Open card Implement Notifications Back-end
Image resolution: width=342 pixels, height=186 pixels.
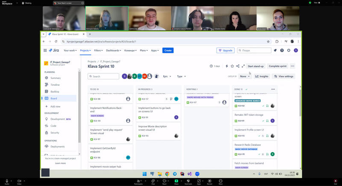click(x=110, y=114)
